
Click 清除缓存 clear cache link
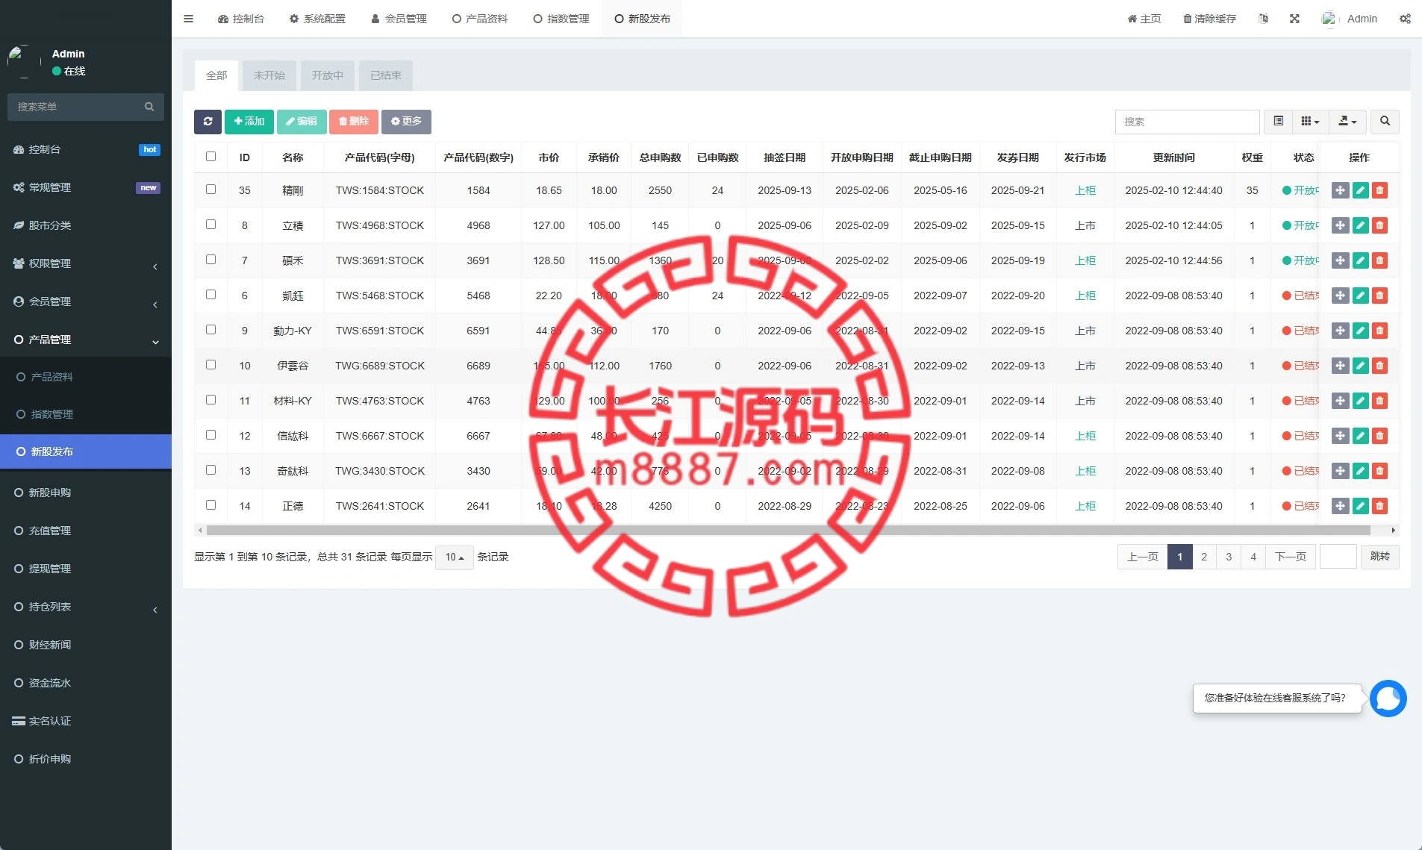(x=1209, y=19)
